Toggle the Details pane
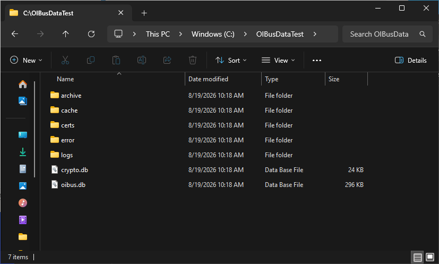 pos(410,60)
